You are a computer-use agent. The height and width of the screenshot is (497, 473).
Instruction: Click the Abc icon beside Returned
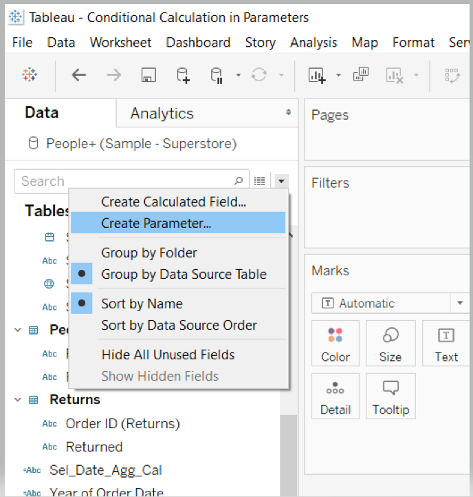49,447
